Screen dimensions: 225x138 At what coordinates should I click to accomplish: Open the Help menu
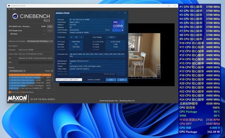click(14, 9)
